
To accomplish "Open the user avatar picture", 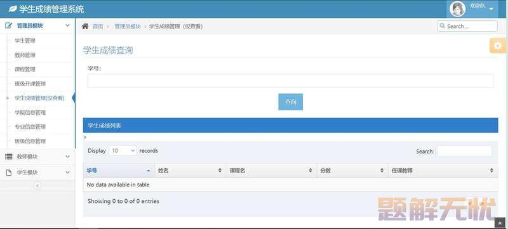I will click(x=457, y=9).
